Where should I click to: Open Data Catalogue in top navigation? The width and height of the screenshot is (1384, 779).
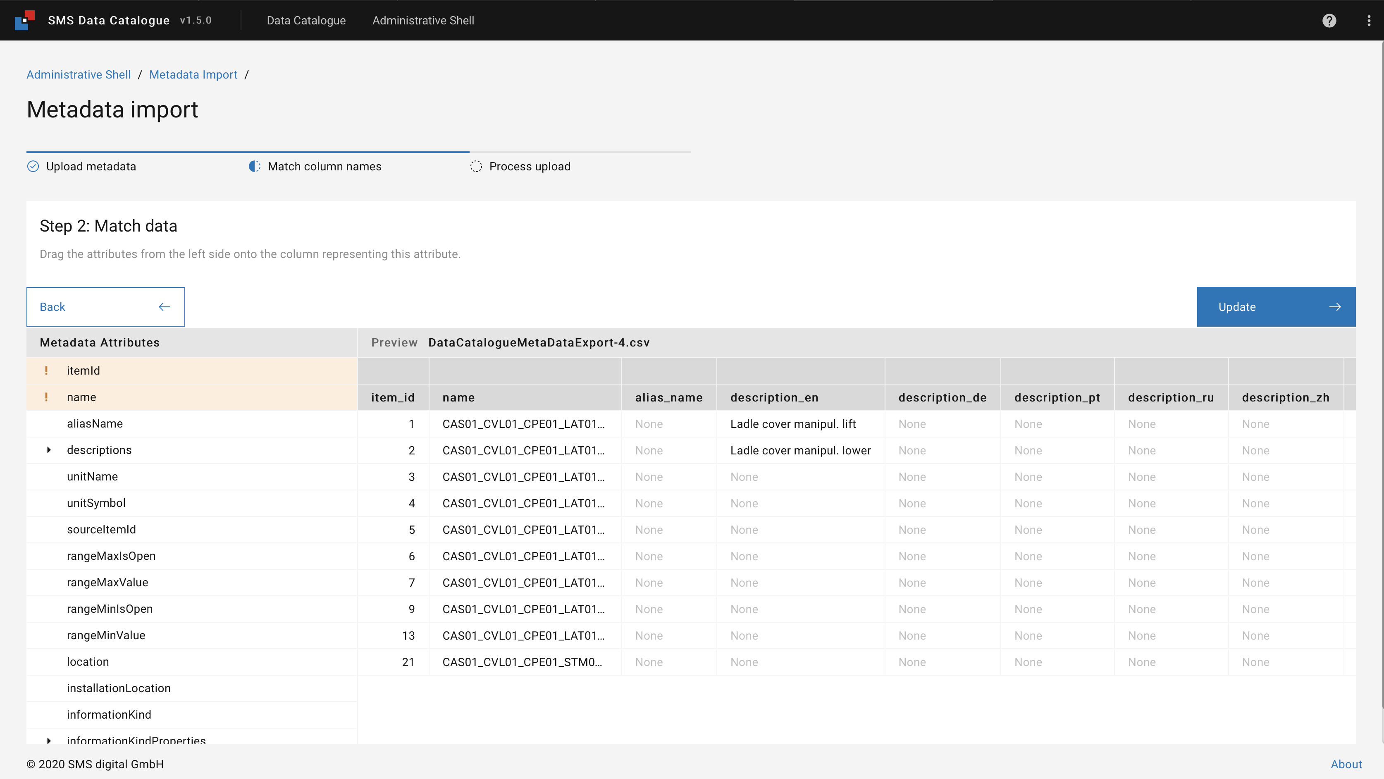(306, 20)
